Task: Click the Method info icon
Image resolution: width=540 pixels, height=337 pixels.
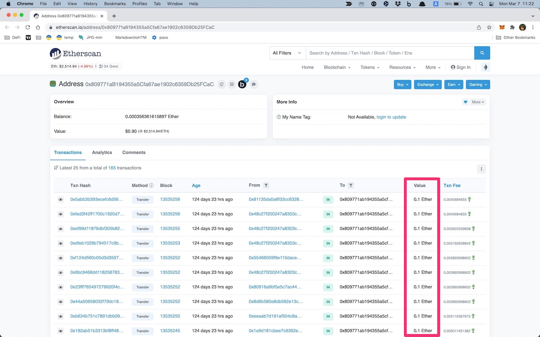Action: click(151, 185)
